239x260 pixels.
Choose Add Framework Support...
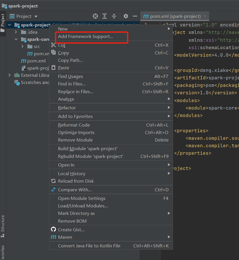click(111, 37)
